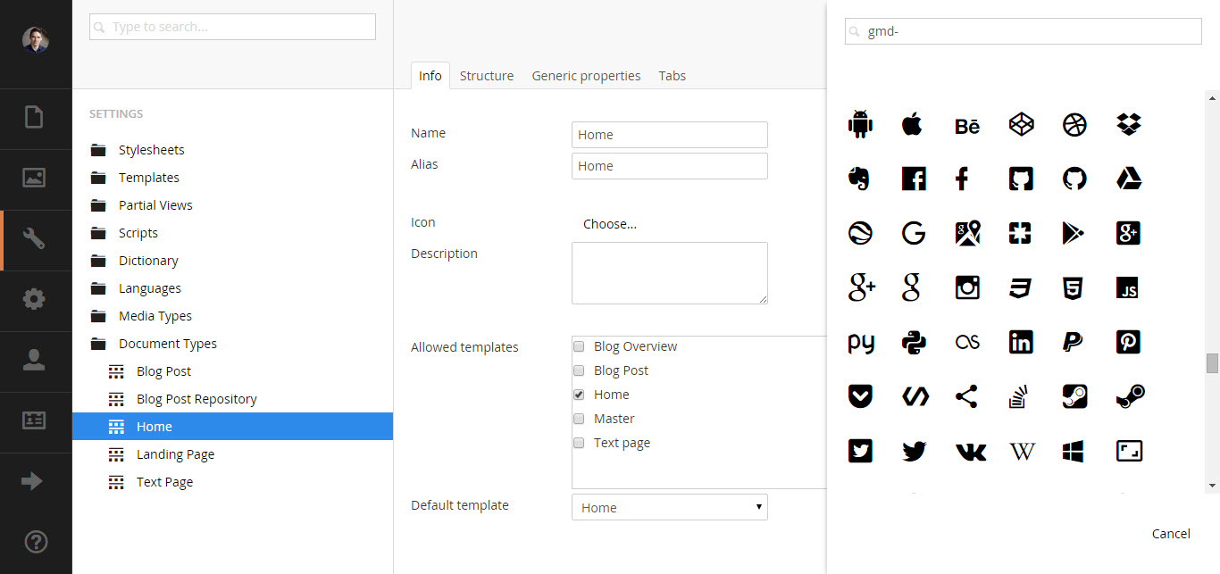Select the HTML5 shield icon

click(1074, 287)
